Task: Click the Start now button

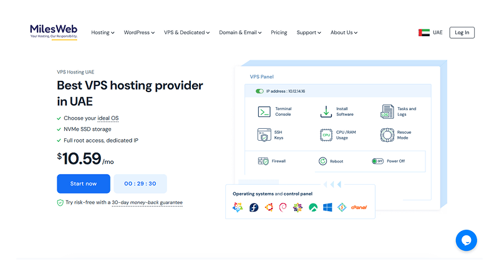Action: coord(84,184)
